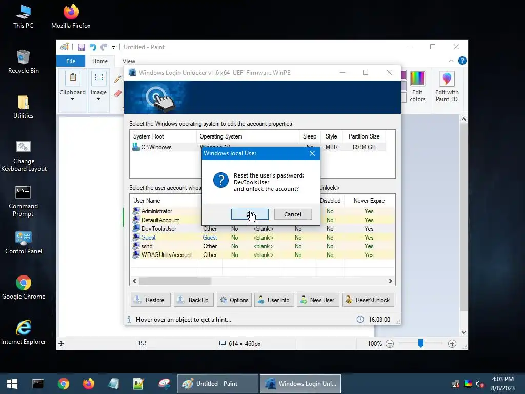Open the Utilities folder on desktop
The width and height of the screenshot is (525, 394).
[x=23, y=107]
